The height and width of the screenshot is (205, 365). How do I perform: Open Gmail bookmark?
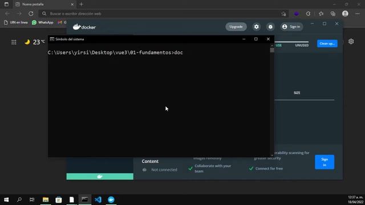(x=62, y=22)
